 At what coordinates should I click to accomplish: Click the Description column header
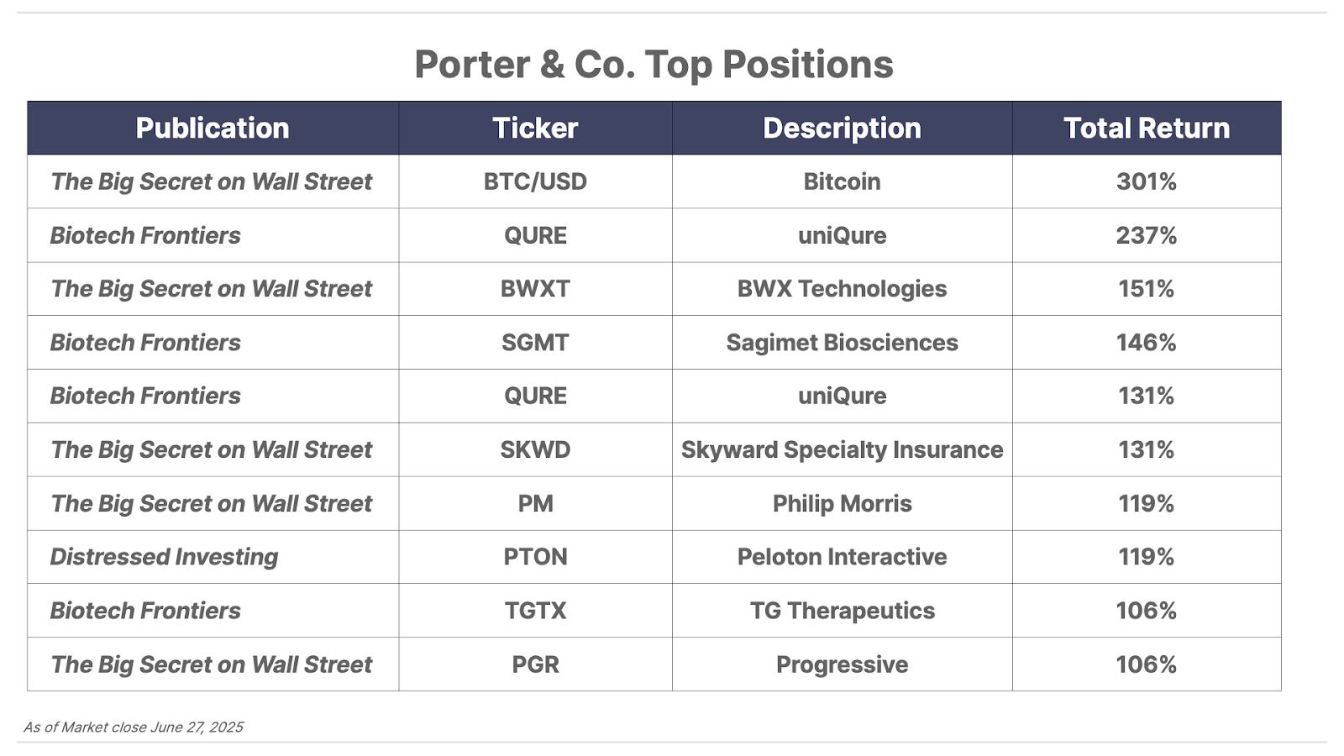pyautogui.click(x=842, y=128)
